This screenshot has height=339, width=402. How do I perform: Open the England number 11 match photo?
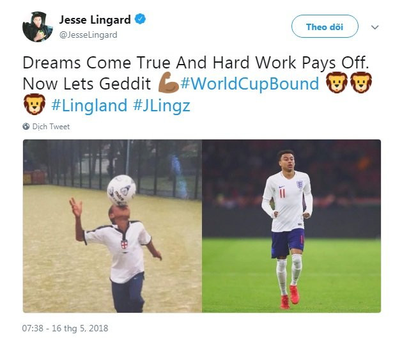coord(291,226)
